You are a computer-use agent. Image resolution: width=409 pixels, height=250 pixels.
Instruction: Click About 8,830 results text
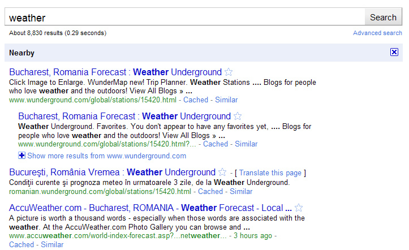point(58,33)
